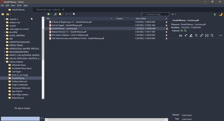The width and height of the screenshot is (224, 121).
Task: Collapse the Various Authors collection
Action: pyautogui.click(x=4, y=62)
